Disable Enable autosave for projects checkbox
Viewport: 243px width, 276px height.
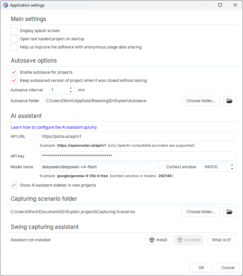[x=14, y=72]
